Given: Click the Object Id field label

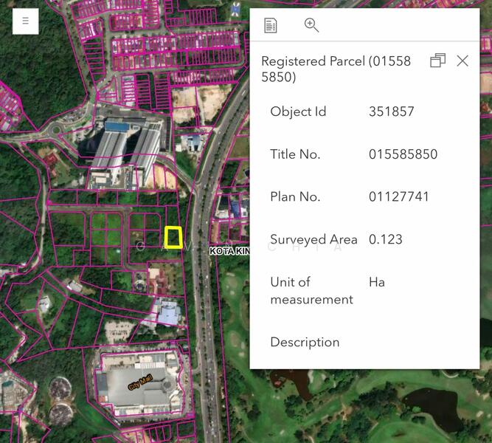Looking at the screenshot, I should 298,111.
